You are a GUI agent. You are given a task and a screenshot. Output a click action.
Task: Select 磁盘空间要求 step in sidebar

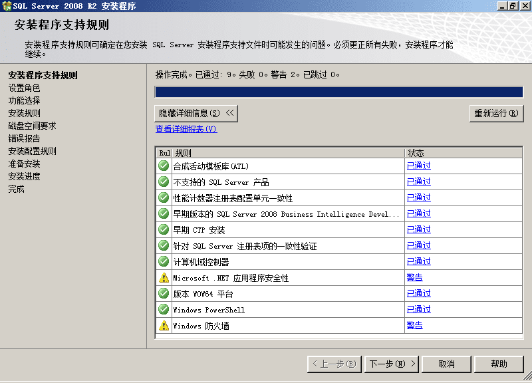tap(32, 126)
